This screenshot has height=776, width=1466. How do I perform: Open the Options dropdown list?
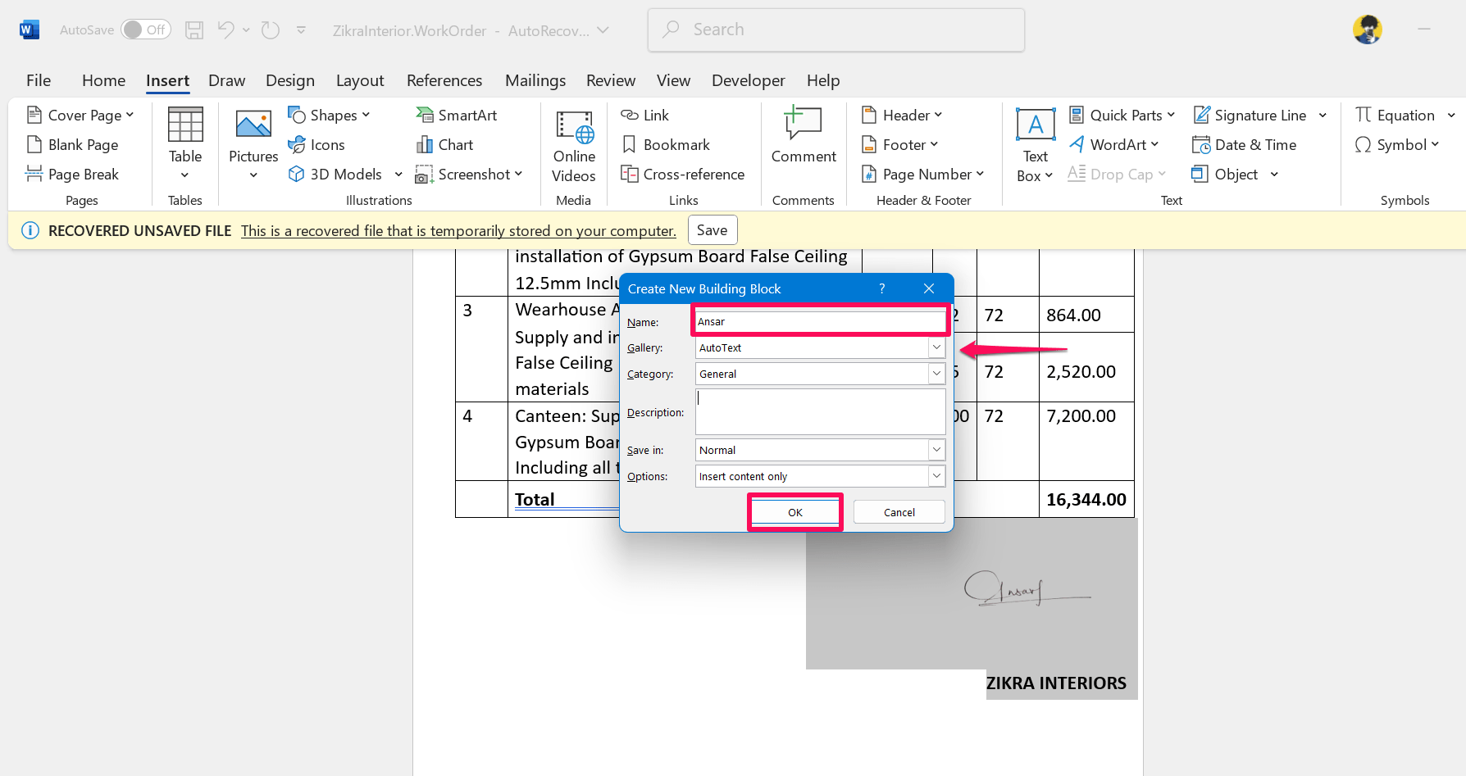coord(936,477)
